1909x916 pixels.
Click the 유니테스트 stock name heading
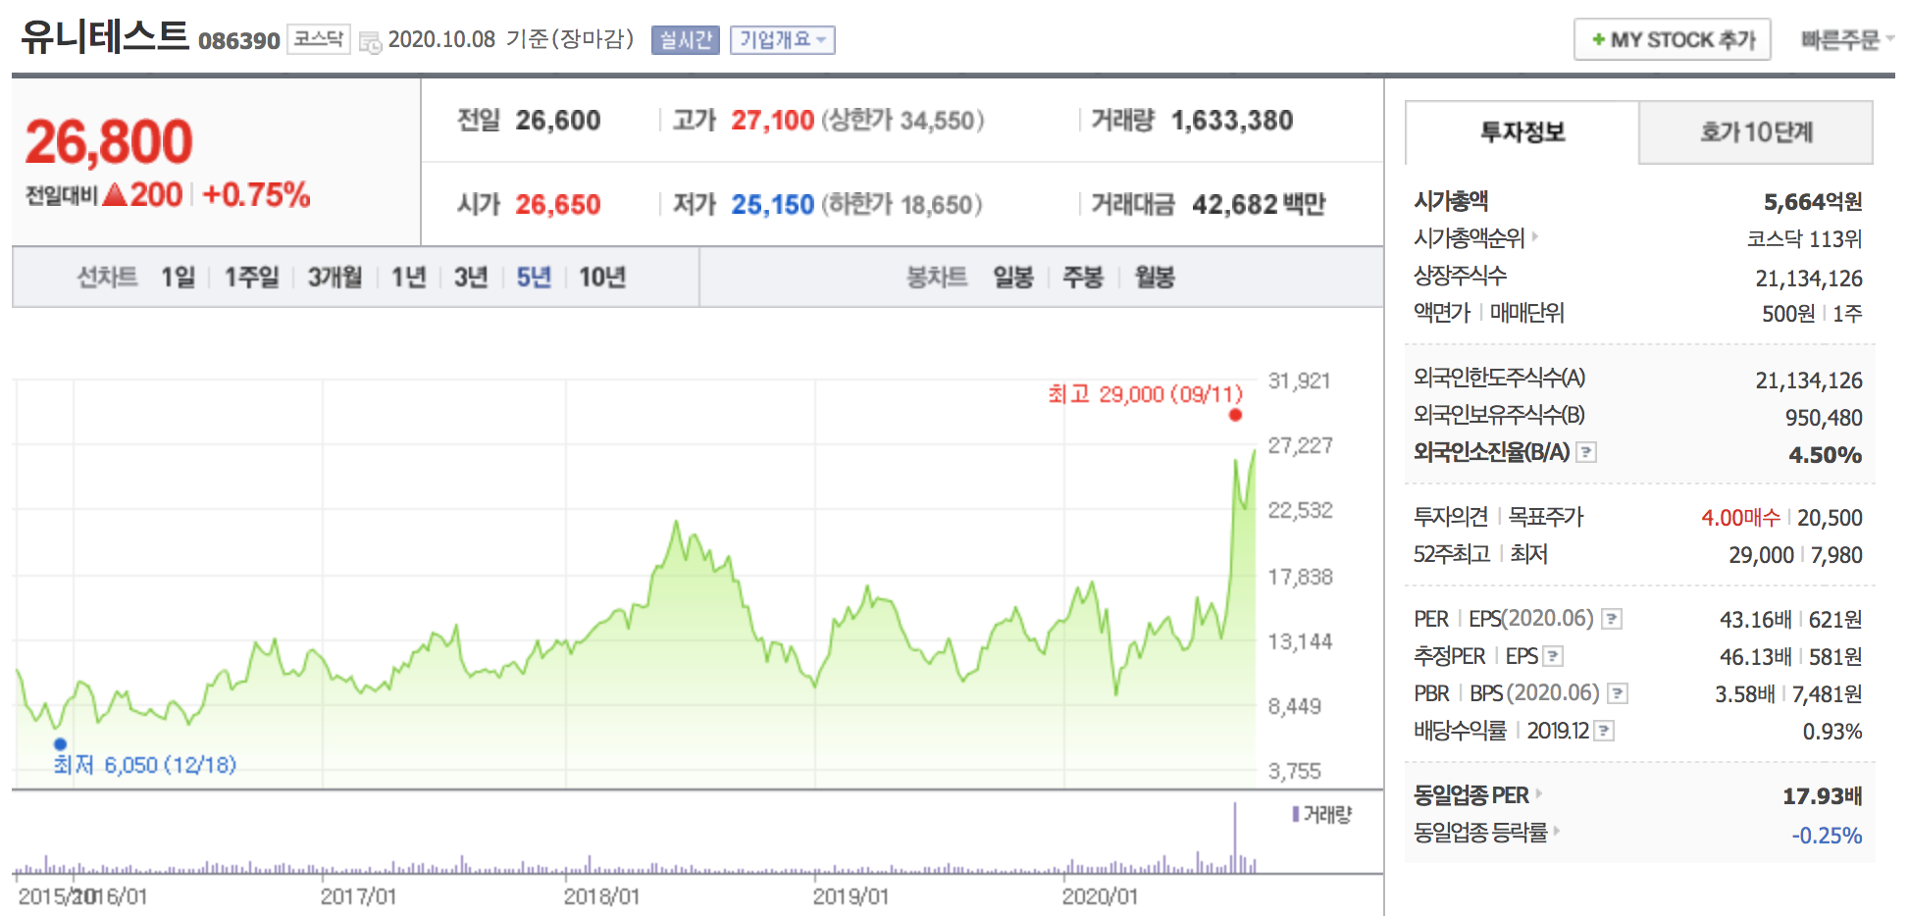pyautogui.click(x=104, y=36)
